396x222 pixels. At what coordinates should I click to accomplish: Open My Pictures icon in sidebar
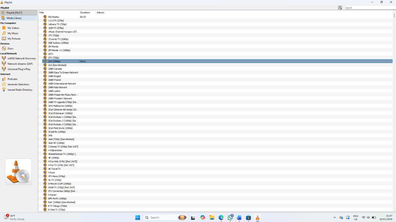coord(4,39)
